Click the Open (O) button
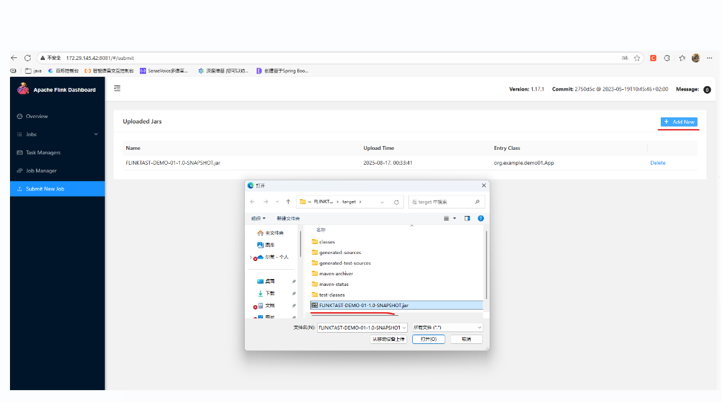 coord(428,340)
